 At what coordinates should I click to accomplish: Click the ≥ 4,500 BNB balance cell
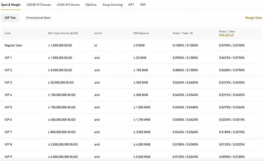[142, 144]
